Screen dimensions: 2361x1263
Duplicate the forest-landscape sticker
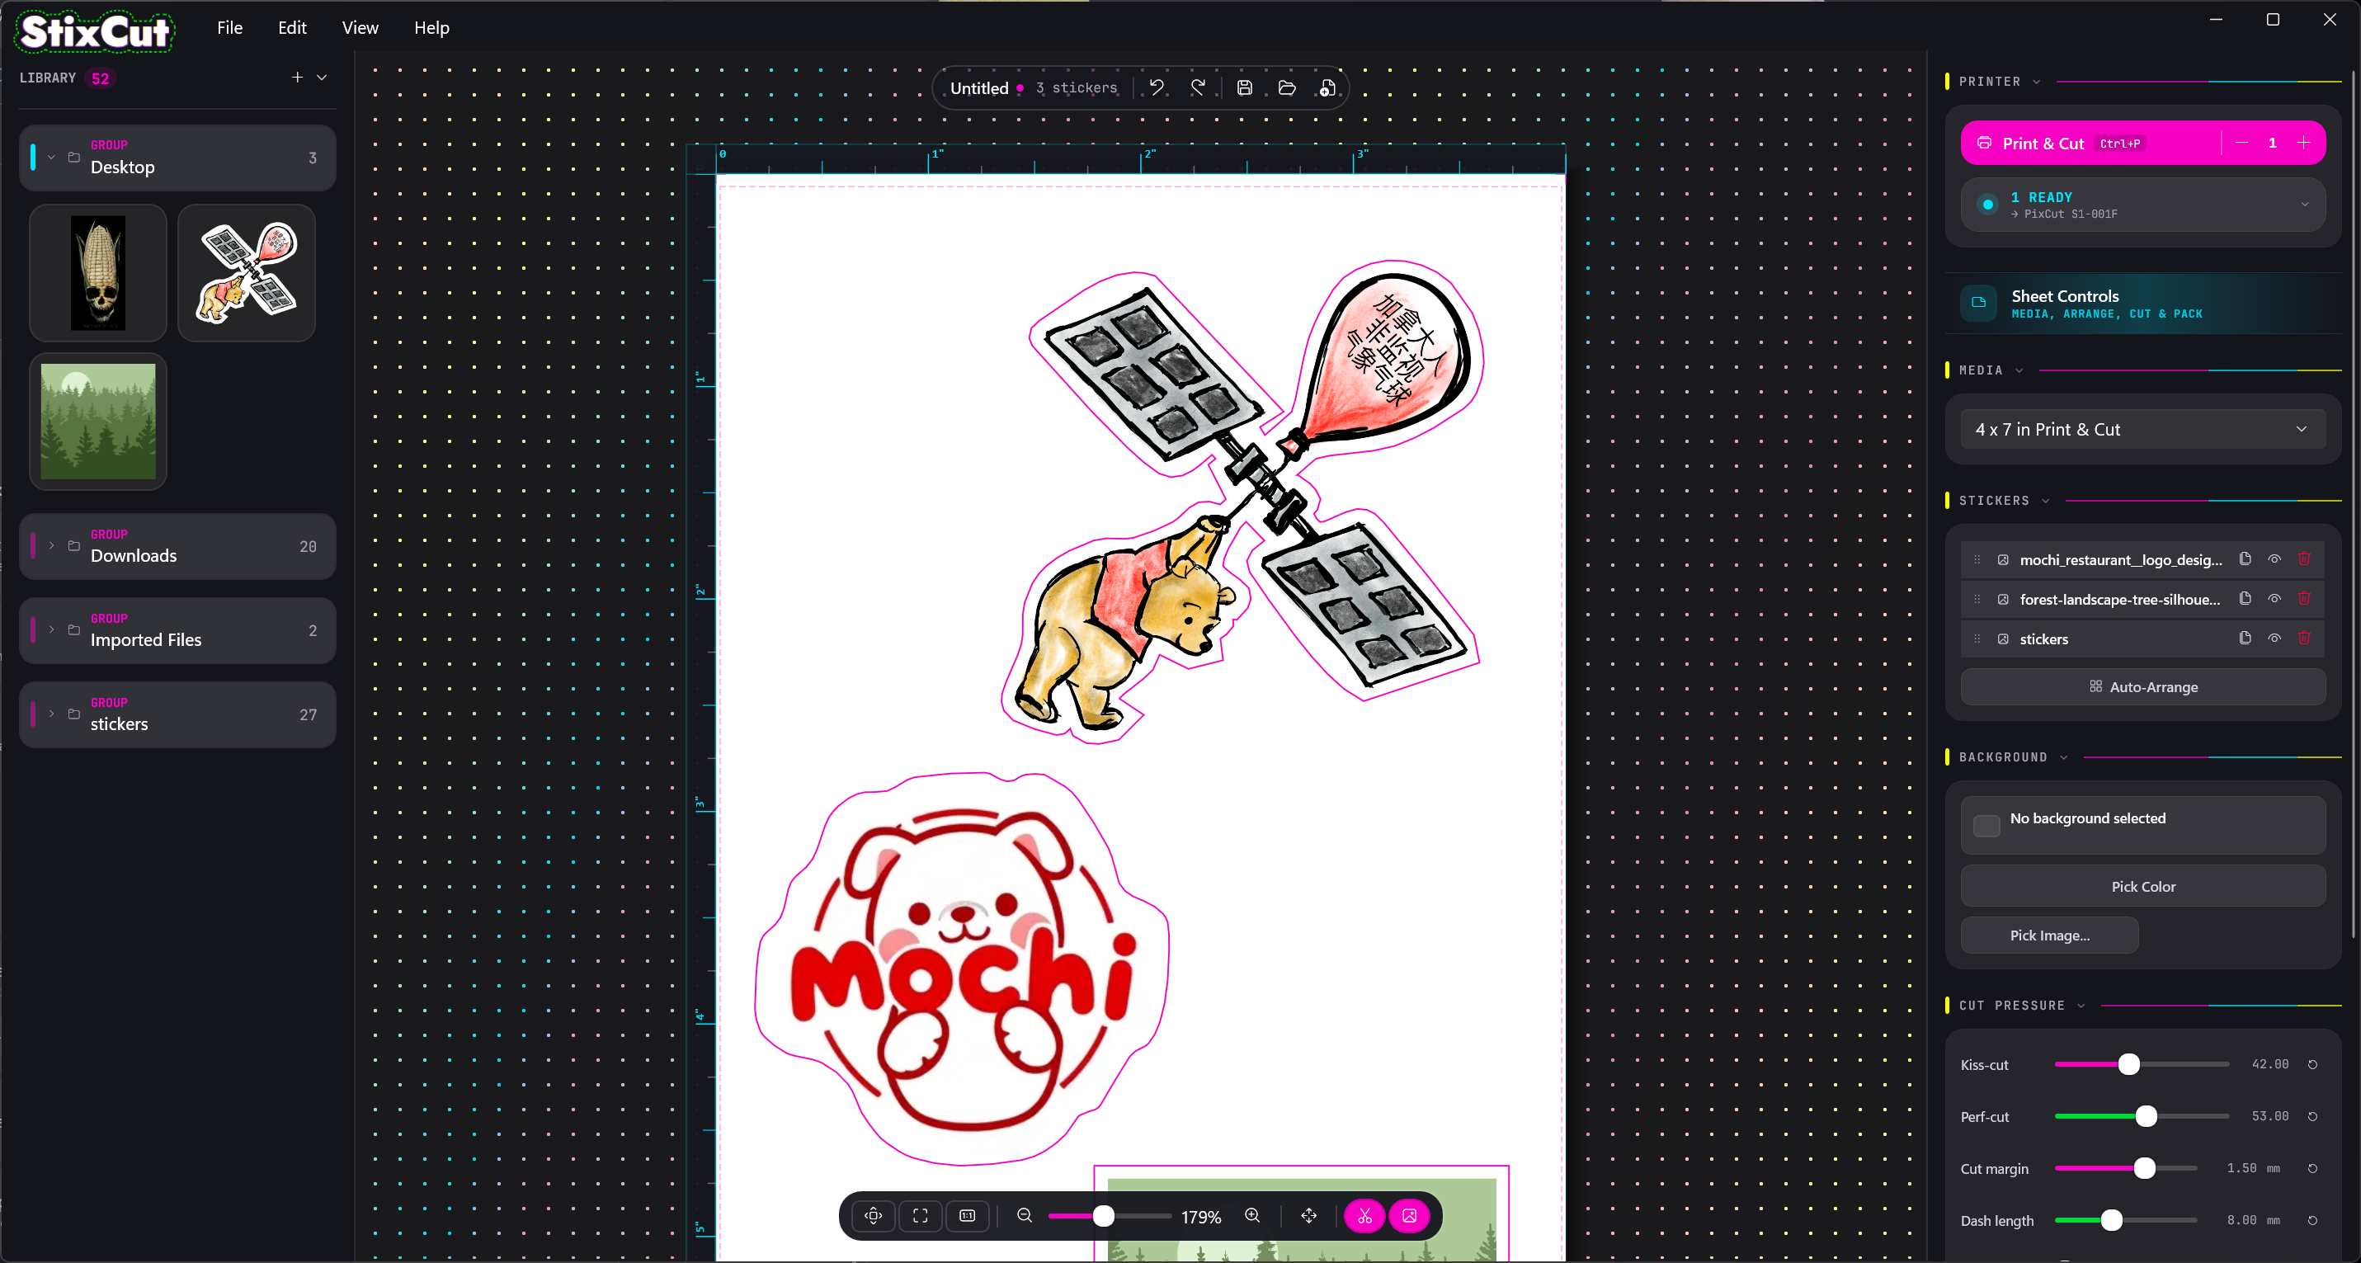pyautogui.click(x=2245, y=599)
